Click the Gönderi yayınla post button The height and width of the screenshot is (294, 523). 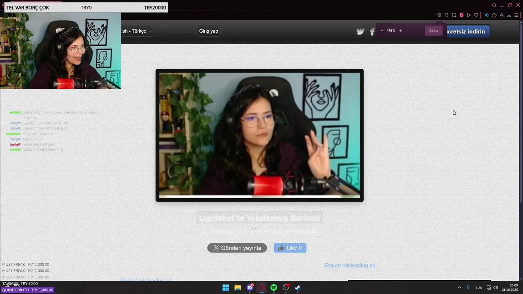point(237,248)
